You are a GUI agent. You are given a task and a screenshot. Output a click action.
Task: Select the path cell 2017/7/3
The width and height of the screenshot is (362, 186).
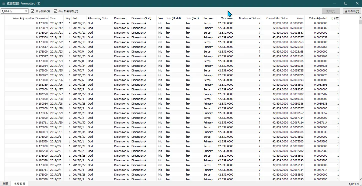pyautogui.click(x=79, y=108)
